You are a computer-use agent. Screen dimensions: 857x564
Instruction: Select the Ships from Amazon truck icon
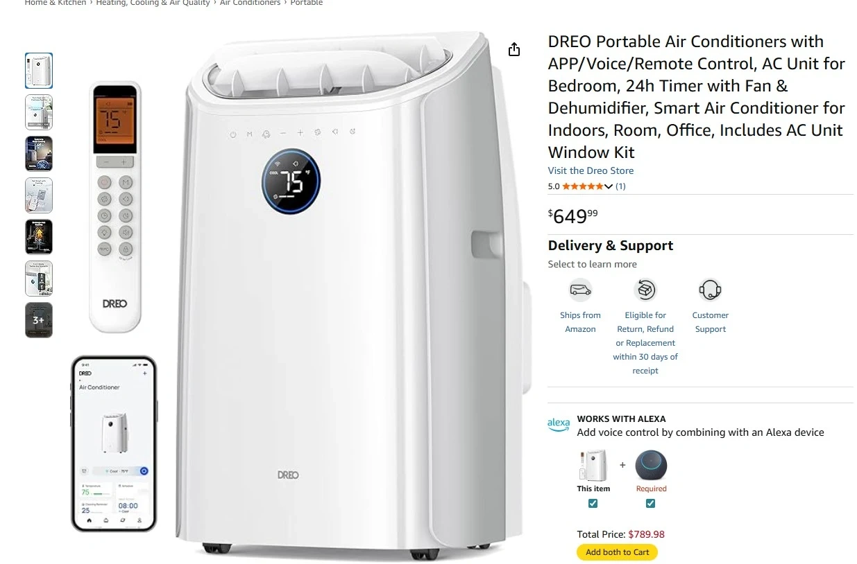tap(580, 290)
